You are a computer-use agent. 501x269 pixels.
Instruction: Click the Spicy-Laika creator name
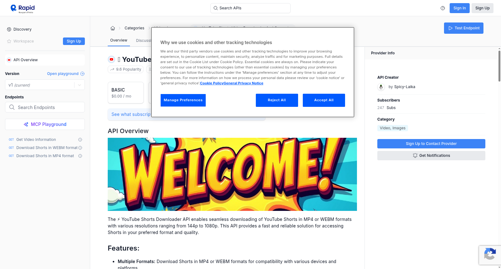[405, 87]
